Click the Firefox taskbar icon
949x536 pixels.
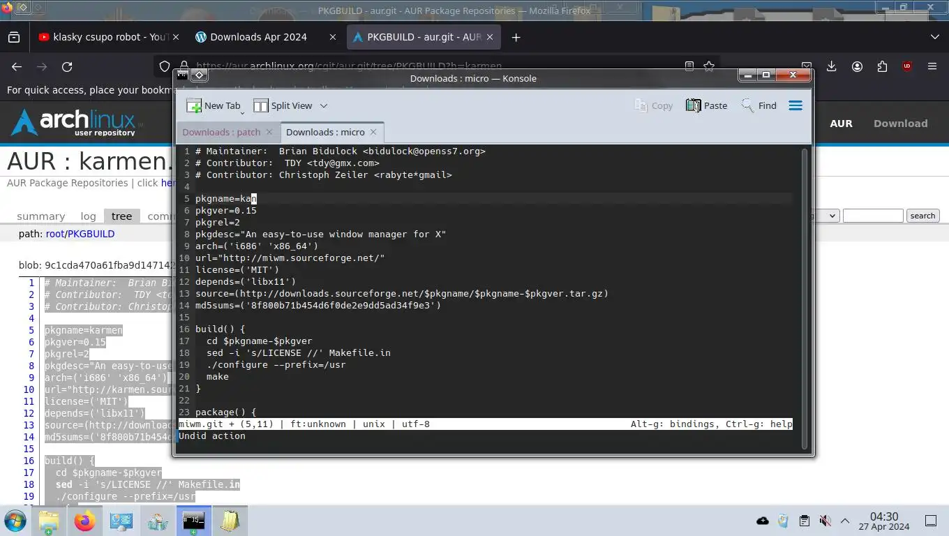click(x=85, y=521)
